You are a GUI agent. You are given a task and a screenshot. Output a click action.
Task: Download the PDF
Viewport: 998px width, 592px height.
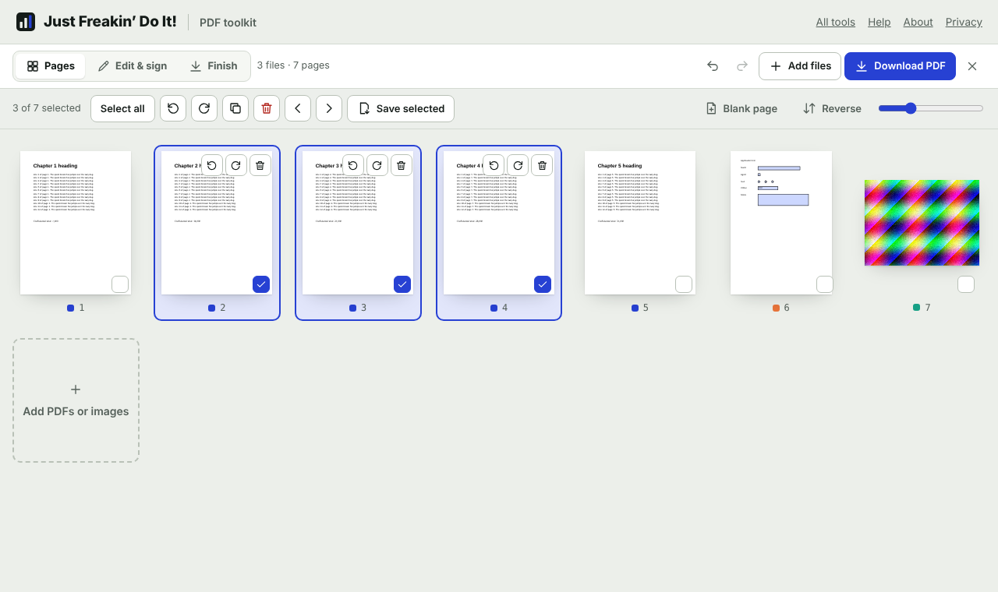(x=900, y=66)
